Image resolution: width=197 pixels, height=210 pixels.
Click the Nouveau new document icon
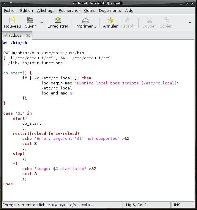pyautogui.click(x=12, y=20)
